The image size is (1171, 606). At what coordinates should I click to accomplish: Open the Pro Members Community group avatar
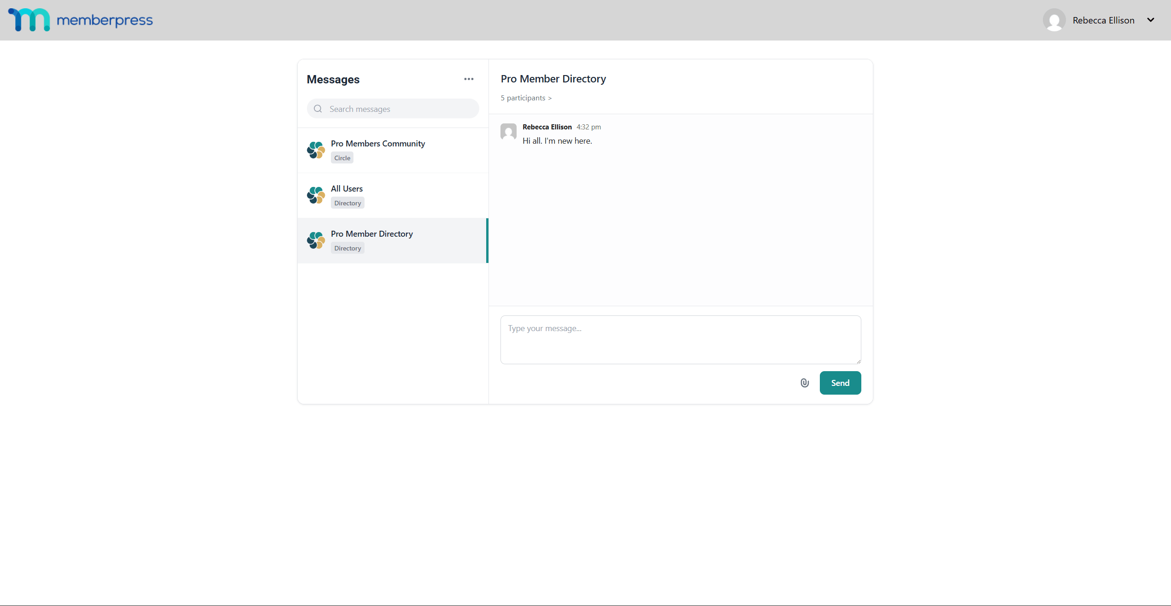point(316,150)
